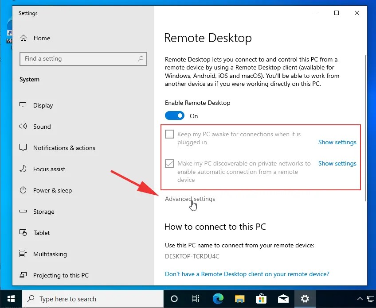Image resolution: width=376 pixels, height=308 pixels.
Task: Click the Focus assist moon icon
Action: 23,169
